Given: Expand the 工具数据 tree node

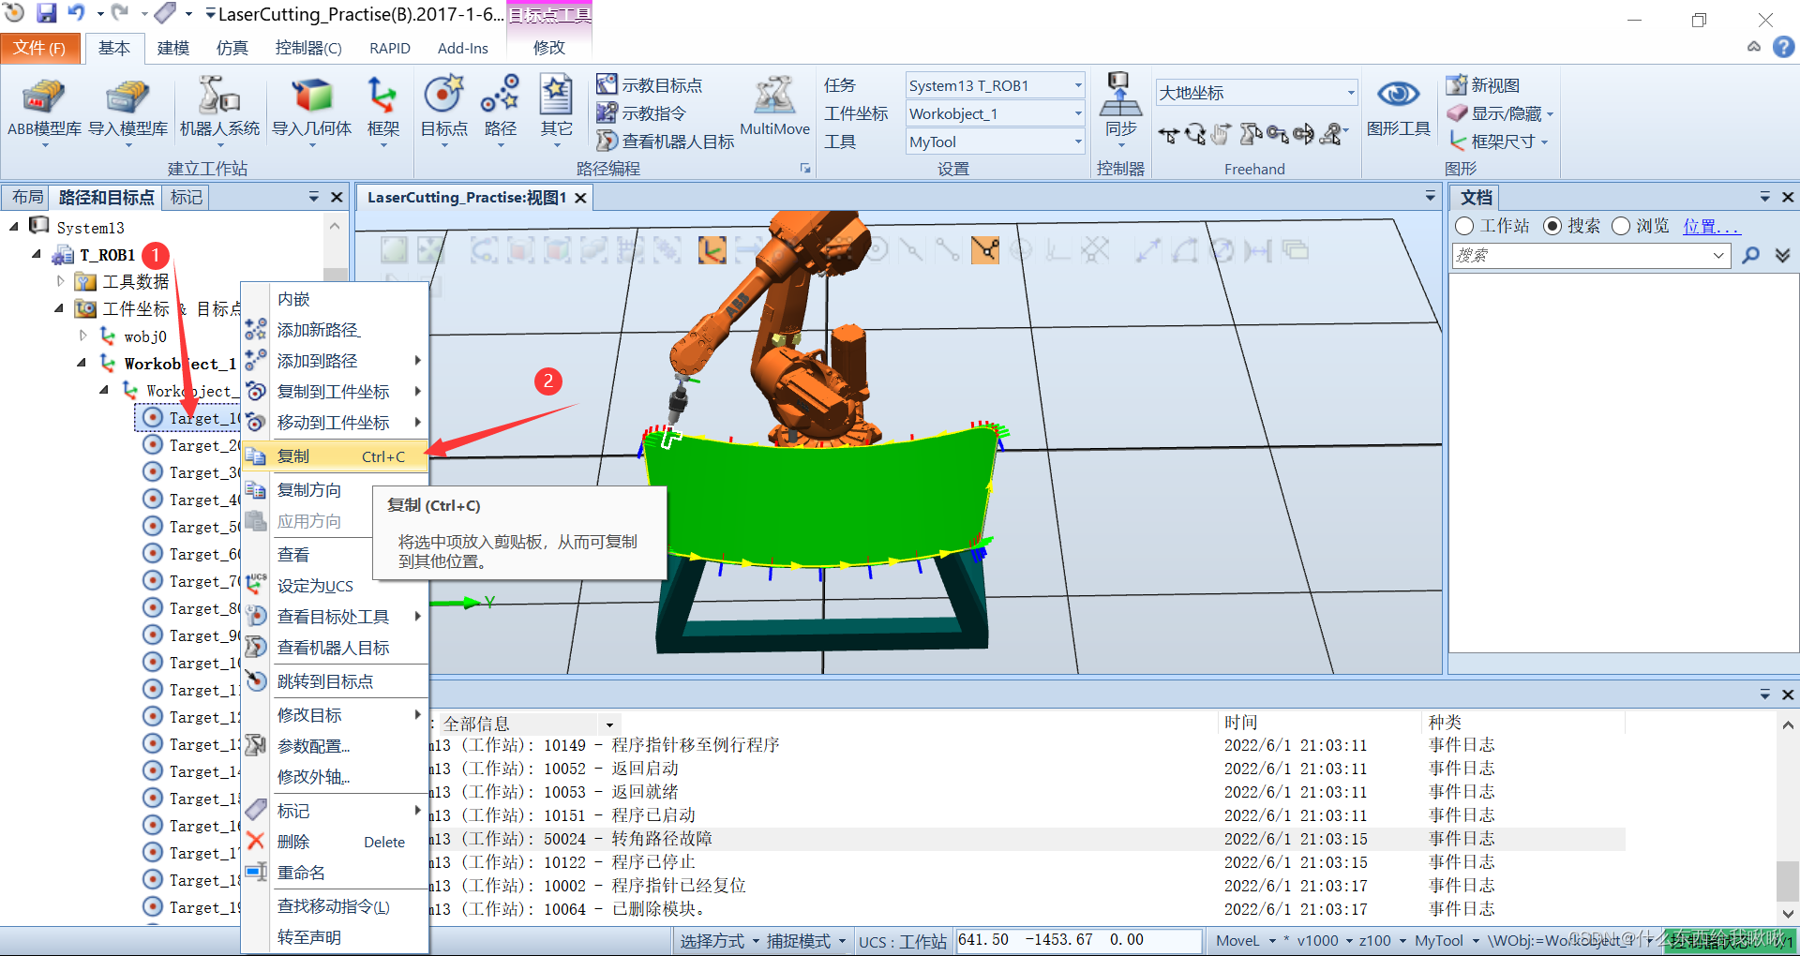Looking at the screenshot, I should (x=60, y=280).
